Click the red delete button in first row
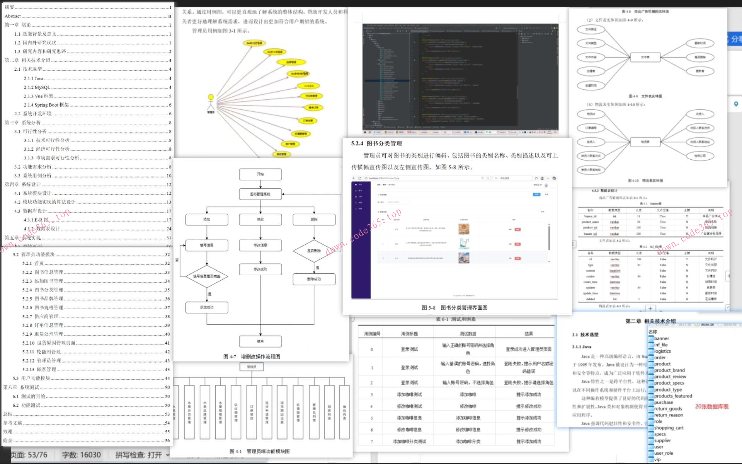 [517, 229]
